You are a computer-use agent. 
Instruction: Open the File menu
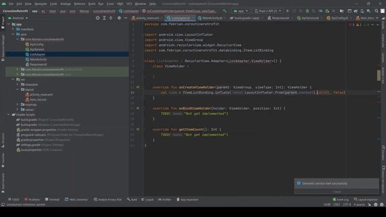coord(11,4)
